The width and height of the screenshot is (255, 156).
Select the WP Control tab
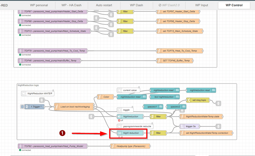[x=234, y=5]
